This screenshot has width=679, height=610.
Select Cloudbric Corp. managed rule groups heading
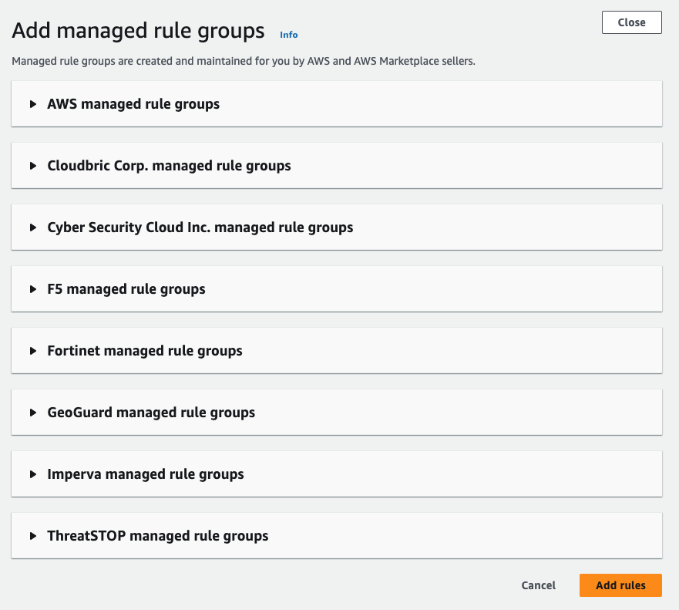(x=169, y=166)
